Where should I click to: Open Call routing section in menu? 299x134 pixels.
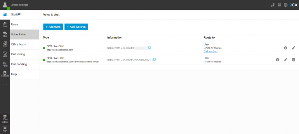point(25,54)
